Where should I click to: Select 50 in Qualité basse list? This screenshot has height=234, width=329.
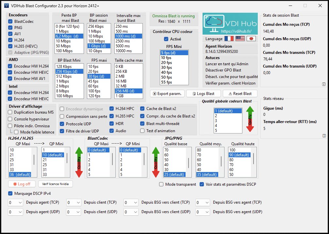click(x=174, y=160)
